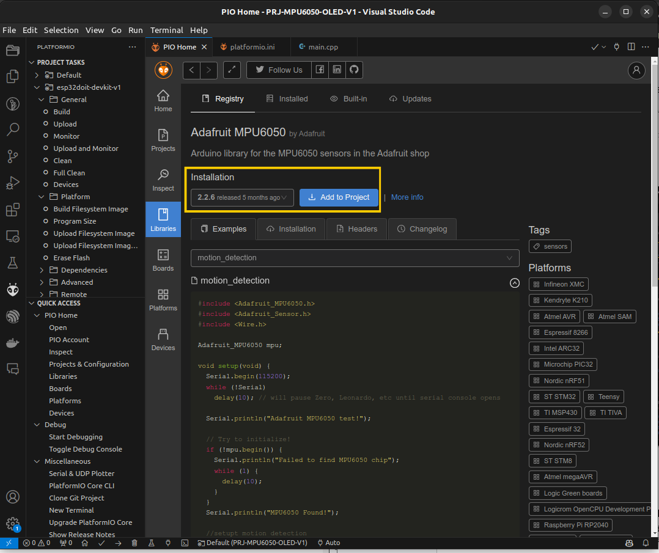Collapse the esp32doit-devkit-v1 tree node
This screenshot has height=553, width=659.
coord(37,87)
